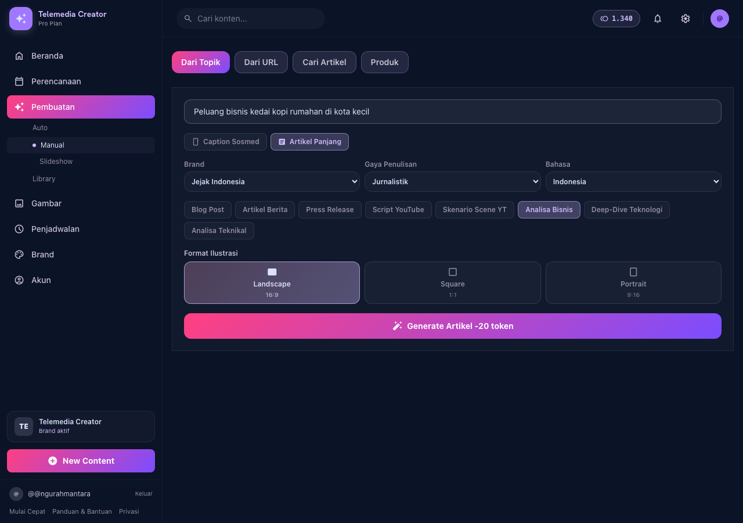Open Panduan & Bantuan link
The image size is (743, 523).
click(82, 511)
